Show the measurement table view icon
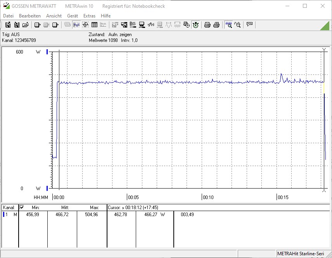 coord(94,25)
